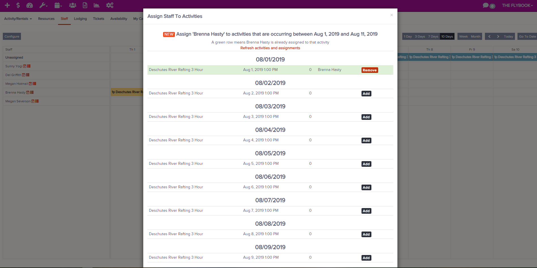Click Megan Hotmail's list icon

[34, 84]
